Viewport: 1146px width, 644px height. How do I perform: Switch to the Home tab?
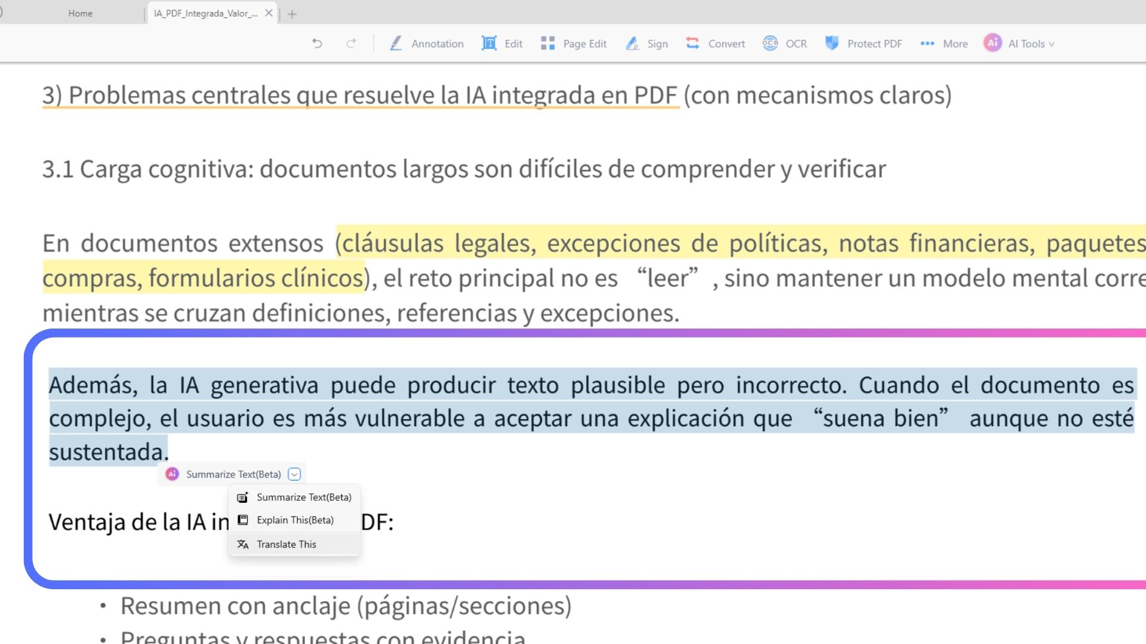[80, 13]
